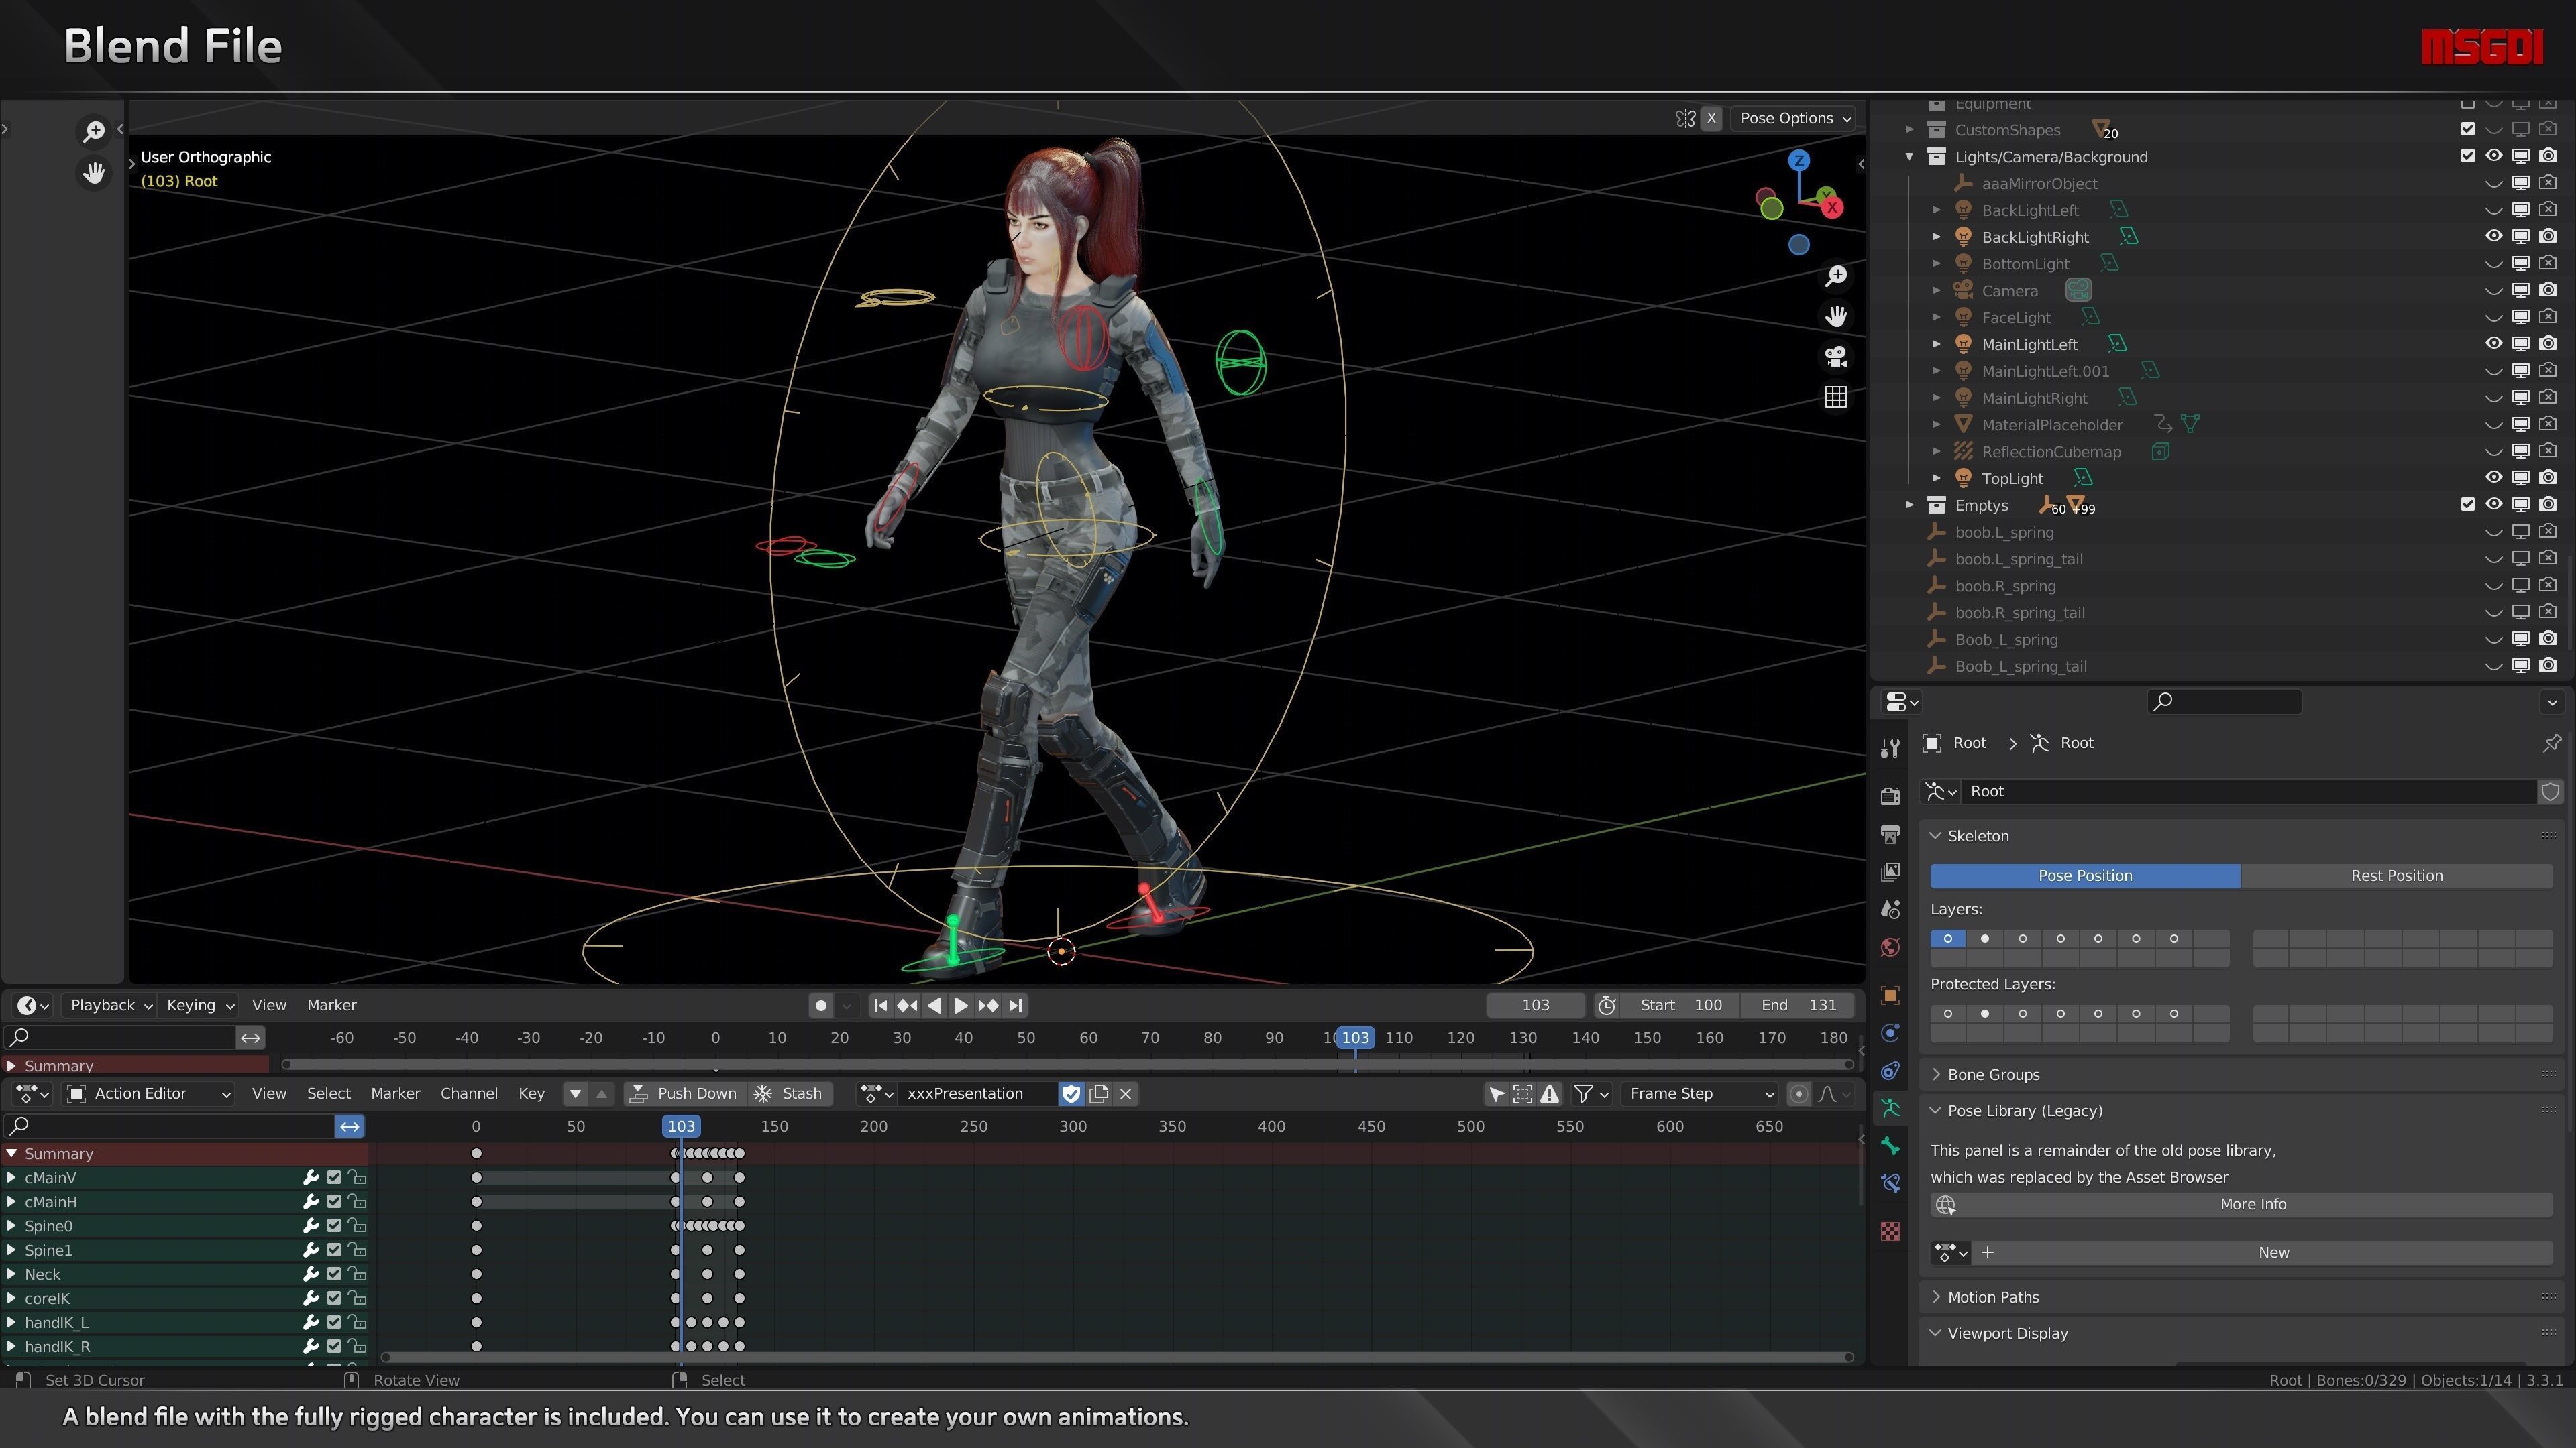Viewport: 2576px width, 1448px height.
Task: Click the Rest Position button
Action: tap(2396, 876)
